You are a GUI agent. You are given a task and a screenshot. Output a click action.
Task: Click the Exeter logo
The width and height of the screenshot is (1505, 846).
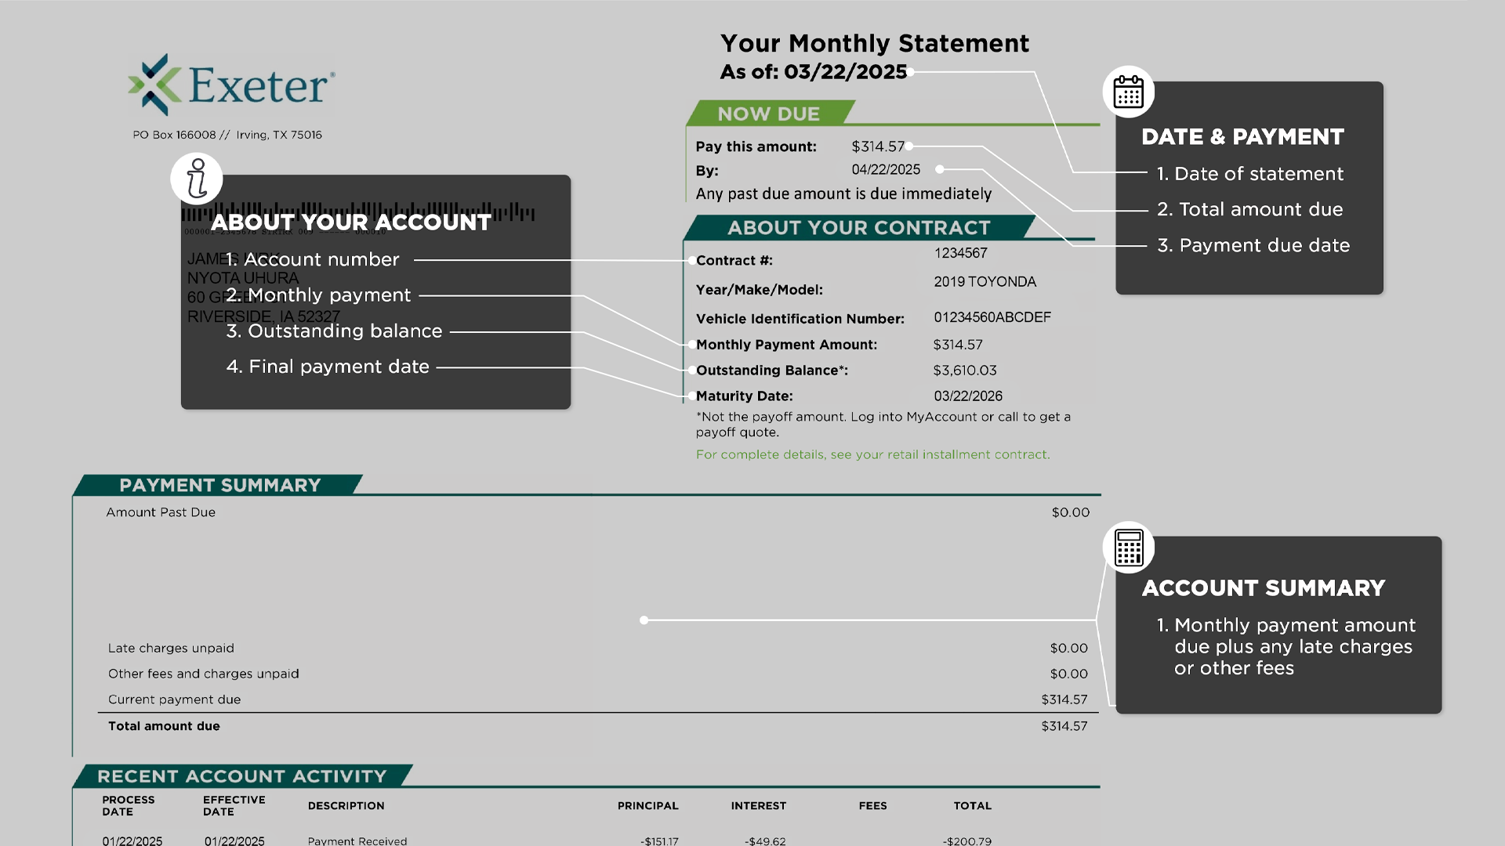coord(232,85)
